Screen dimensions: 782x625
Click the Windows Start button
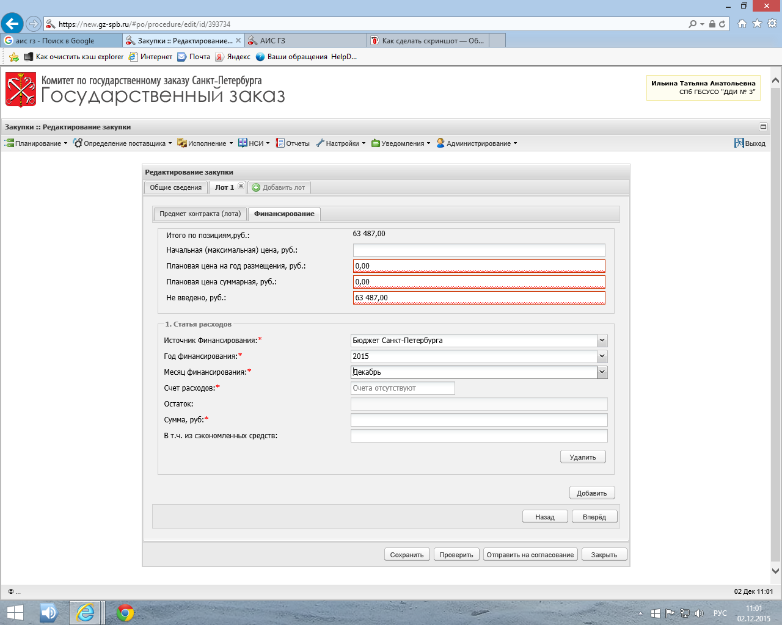coord(15,612)
